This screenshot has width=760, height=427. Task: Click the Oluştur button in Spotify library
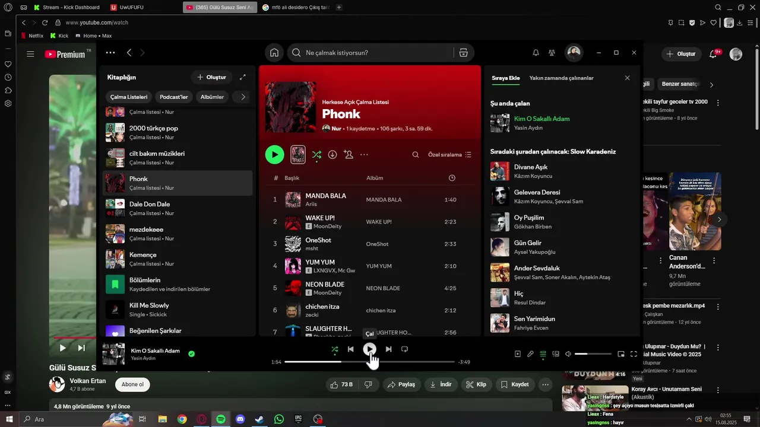click(x=211, y=77)
